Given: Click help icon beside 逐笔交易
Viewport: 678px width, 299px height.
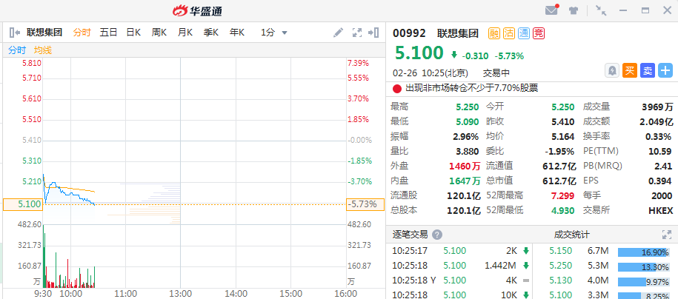Looking at the screenshot, I should pos(437,235).
